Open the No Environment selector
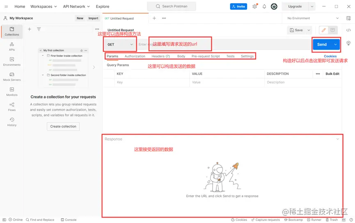Screen dimensions: 355x223 coord(313,18)
